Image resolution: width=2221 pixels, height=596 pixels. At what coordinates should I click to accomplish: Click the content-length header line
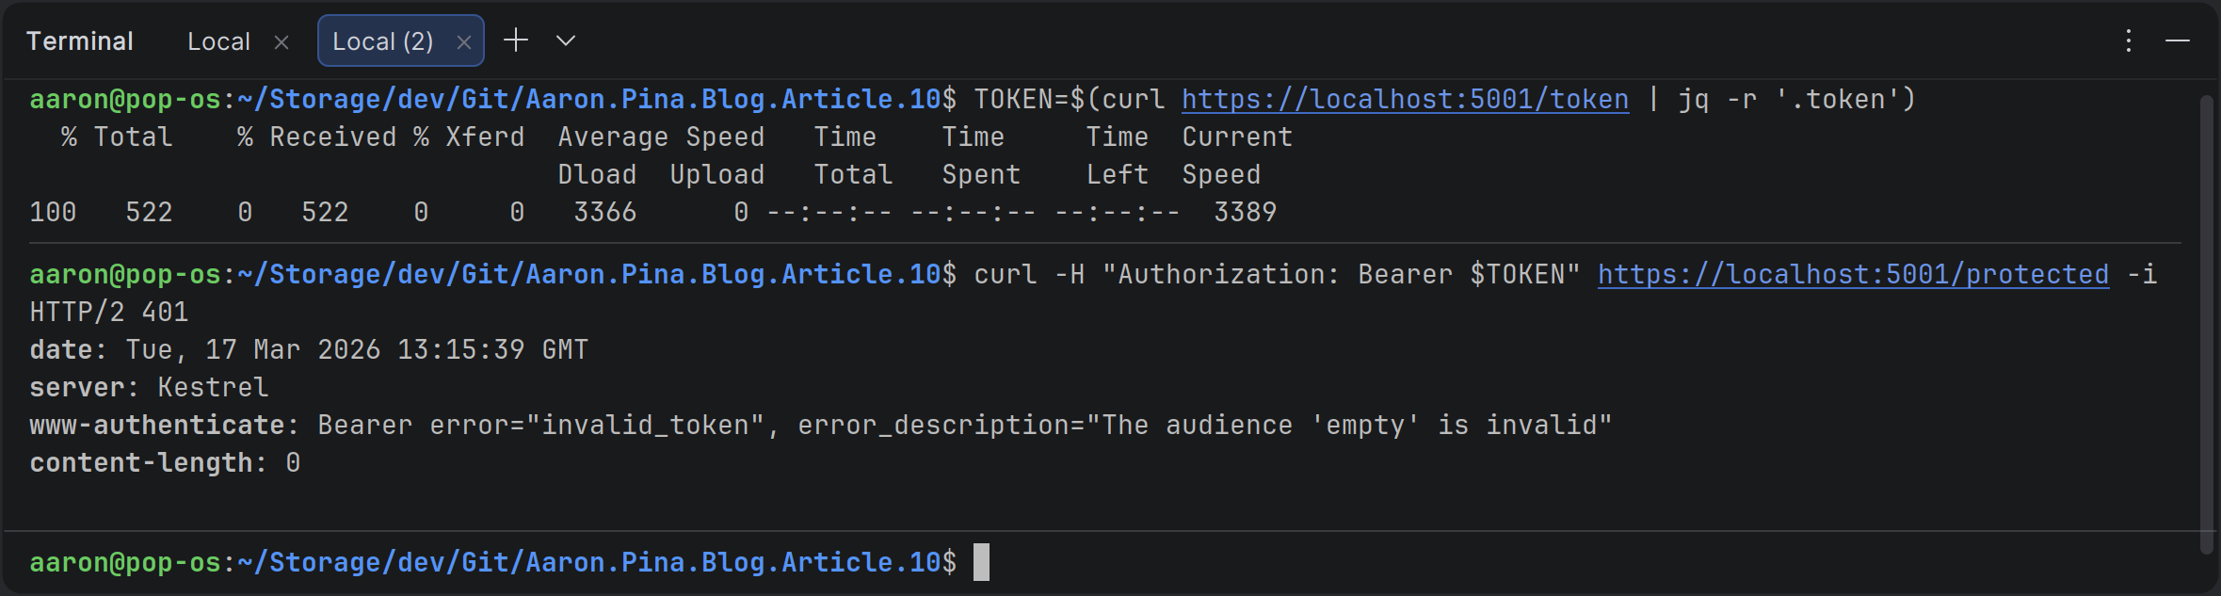165,463
